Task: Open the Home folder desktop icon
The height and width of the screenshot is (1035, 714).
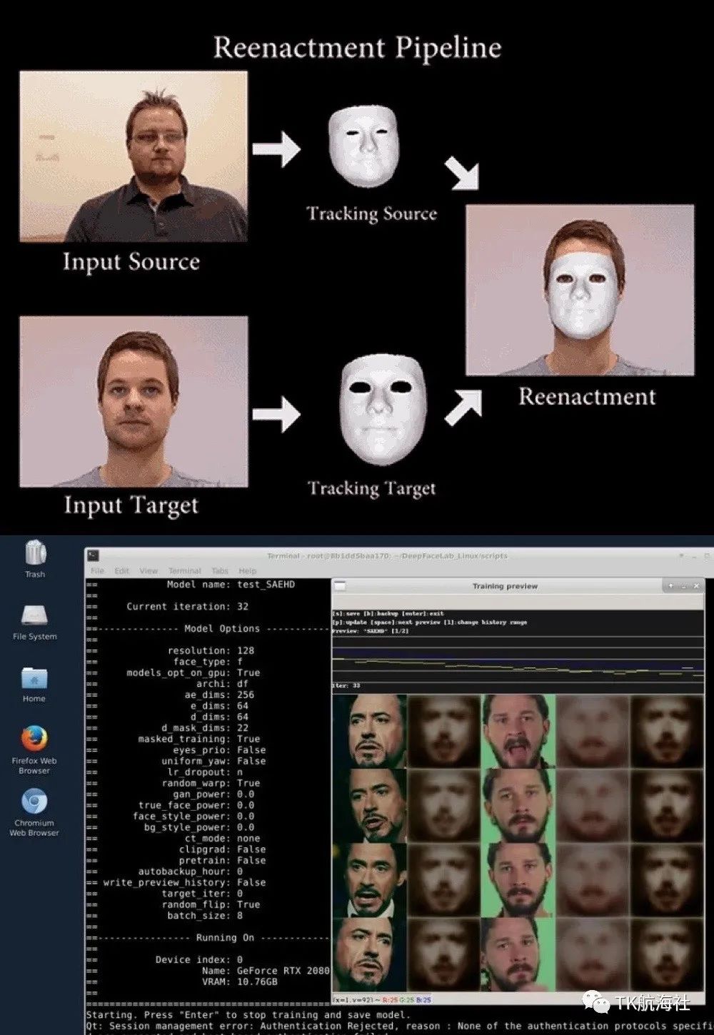Action: 34,684
